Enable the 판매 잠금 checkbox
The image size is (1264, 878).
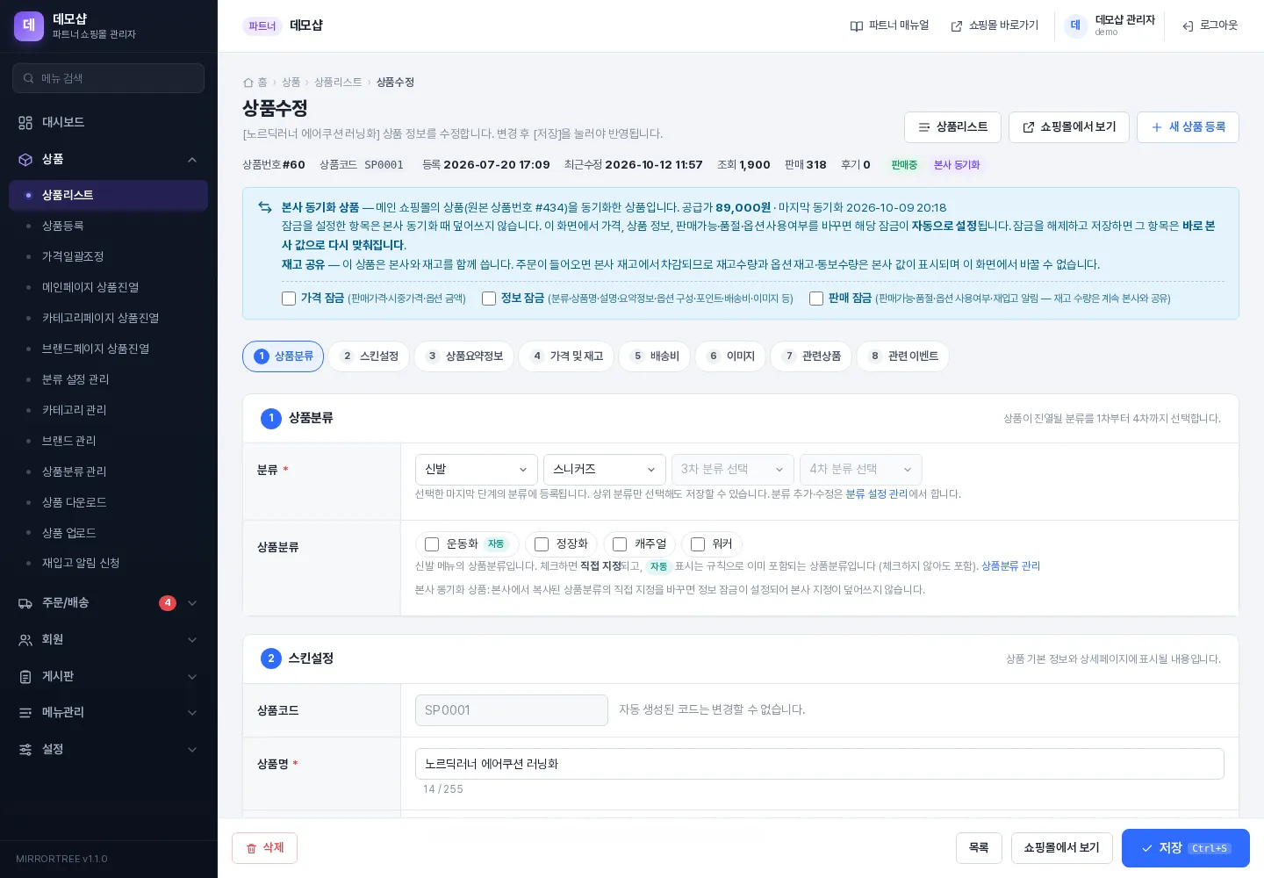pos(816,299)
